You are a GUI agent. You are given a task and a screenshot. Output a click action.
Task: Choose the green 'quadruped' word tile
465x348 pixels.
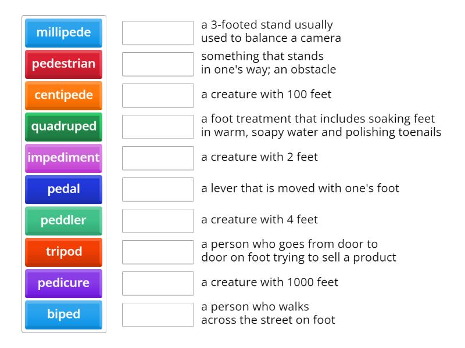click(64, 126)
